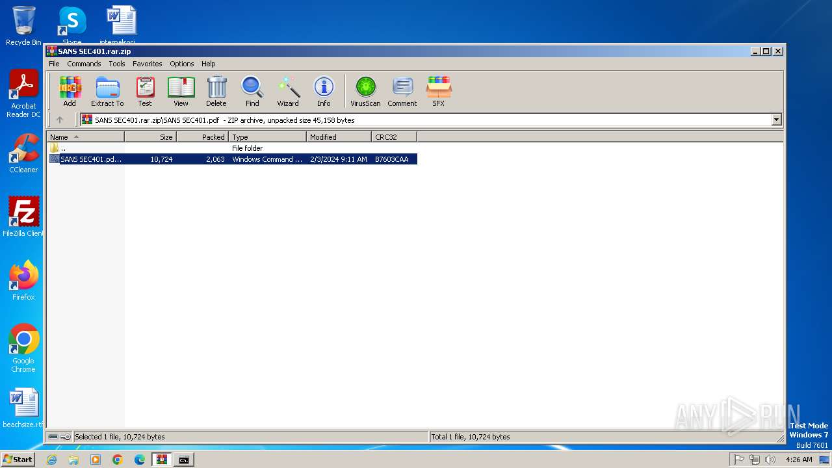Open Windows Media Player taskbar icon
This screenshot has width=832, height=468.
96,460
